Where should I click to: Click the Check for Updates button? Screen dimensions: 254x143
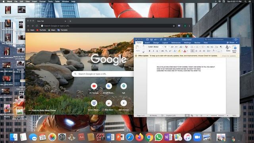point(229,56)
